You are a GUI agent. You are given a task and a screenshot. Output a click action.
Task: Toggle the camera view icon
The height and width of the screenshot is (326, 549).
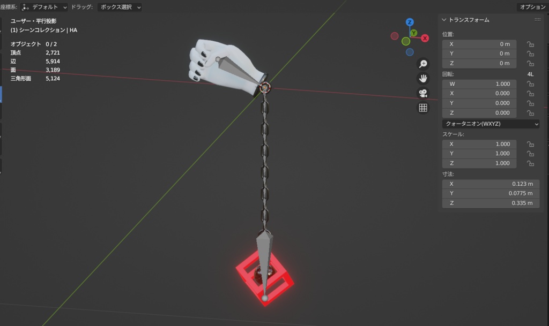point(423,93)
